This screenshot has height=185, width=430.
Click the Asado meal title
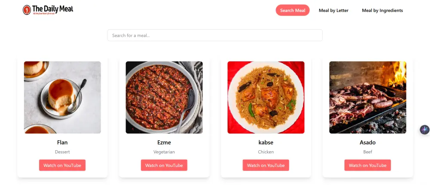coord(368,143)
